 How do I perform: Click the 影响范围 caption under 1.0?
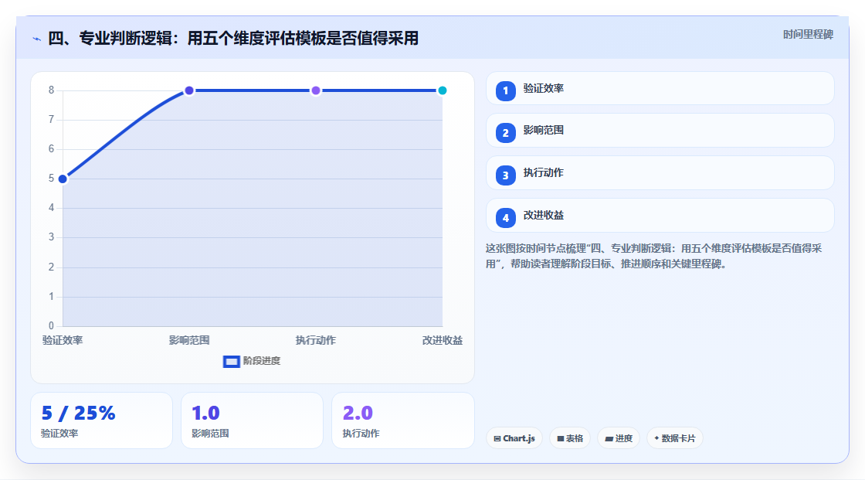pyautogui.click(x=210, y=434)
